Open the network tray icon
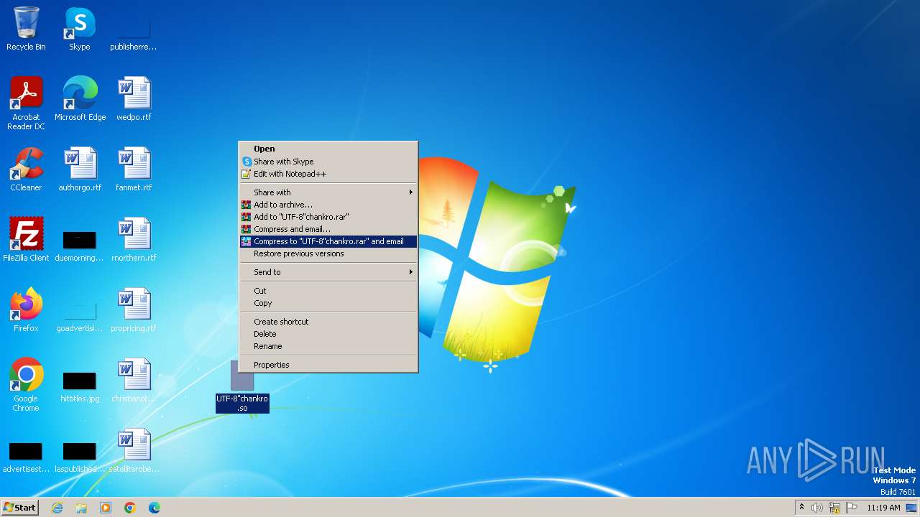Viewport: 920px width, 517px height. pyautogui.click(x=834, y=508)
